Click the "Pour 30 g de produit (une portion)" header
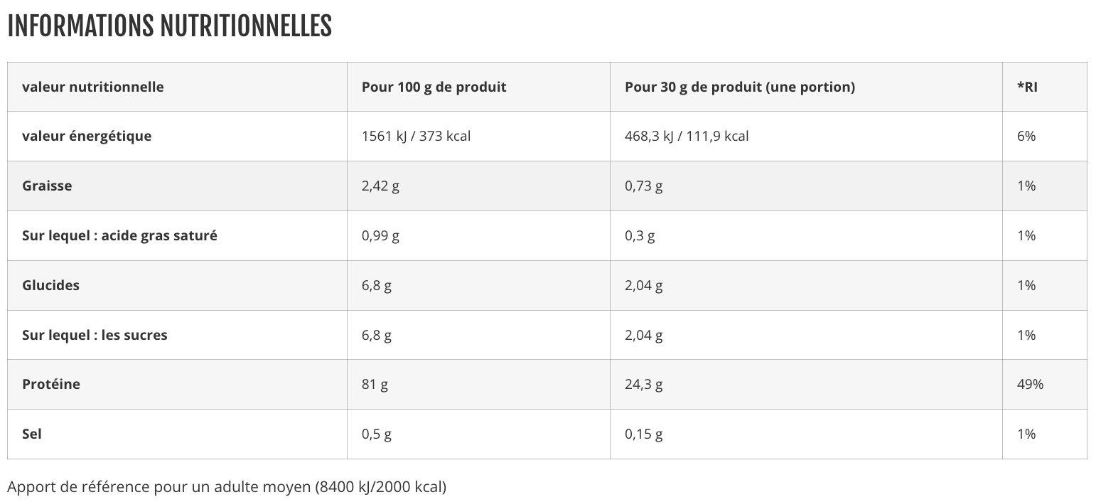The height and width of the screenshot is (502, 1096). (739, 87)
